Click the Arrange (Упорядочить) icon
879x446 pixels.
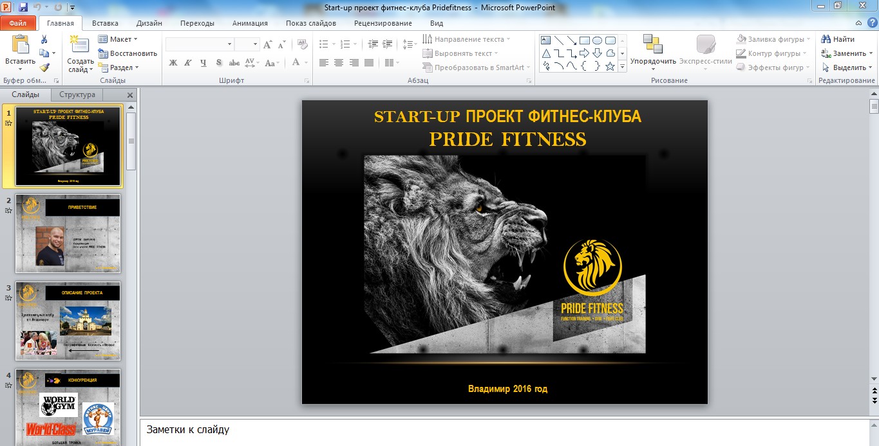pyautogui.click(x=653, y=44)
